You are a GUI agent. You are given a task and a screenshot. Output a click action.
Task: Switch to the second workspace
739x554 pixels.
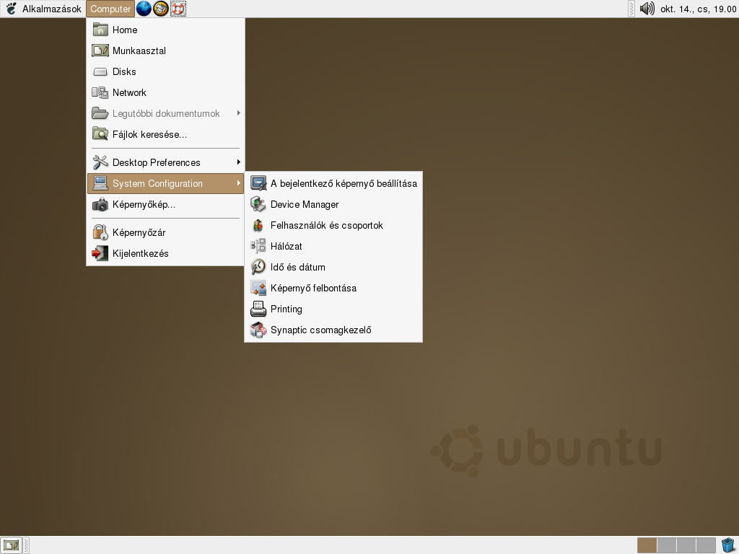[x=666, y=545]
